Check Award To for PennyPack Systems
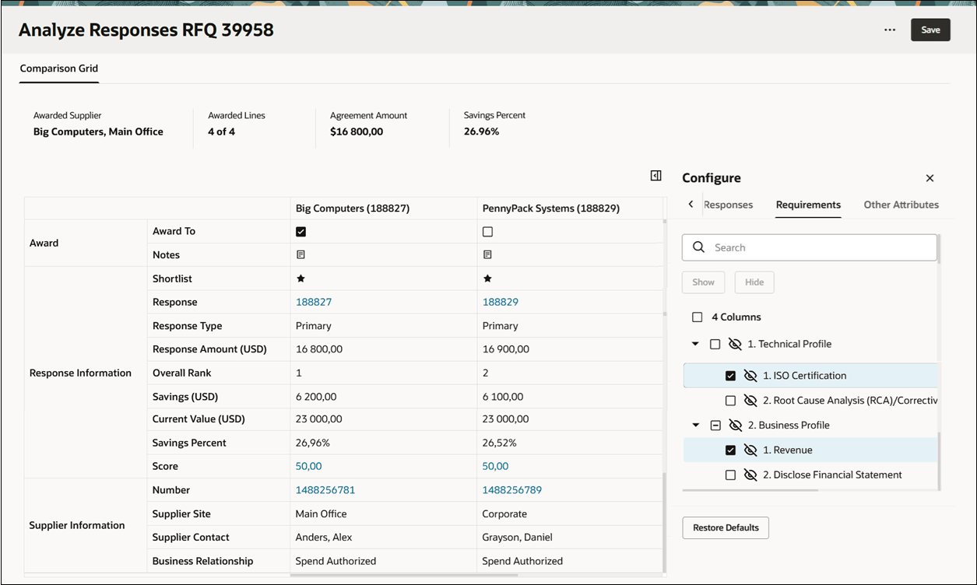The image size is (977, 585). coord(488,232)
